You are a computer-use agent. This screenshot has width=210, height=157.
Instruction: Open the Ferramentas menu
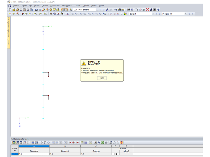point(67,6)
